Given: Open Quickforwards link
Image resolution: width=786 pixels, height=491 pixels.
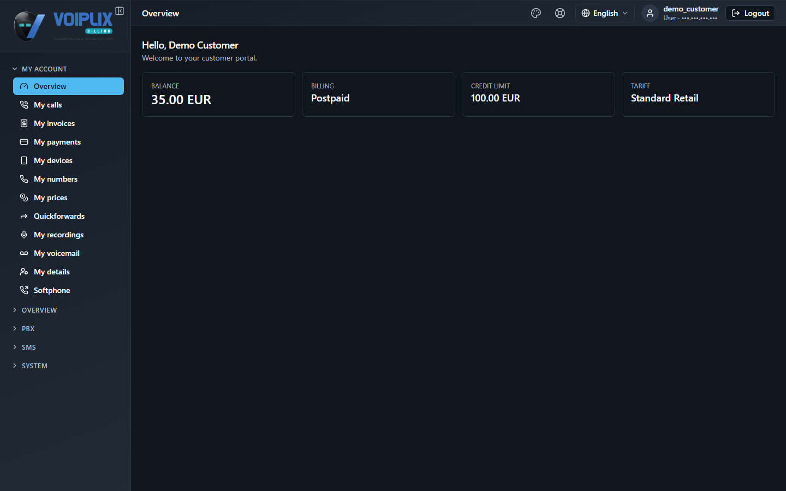Looking at the screenshot, I should coord(68,216).
